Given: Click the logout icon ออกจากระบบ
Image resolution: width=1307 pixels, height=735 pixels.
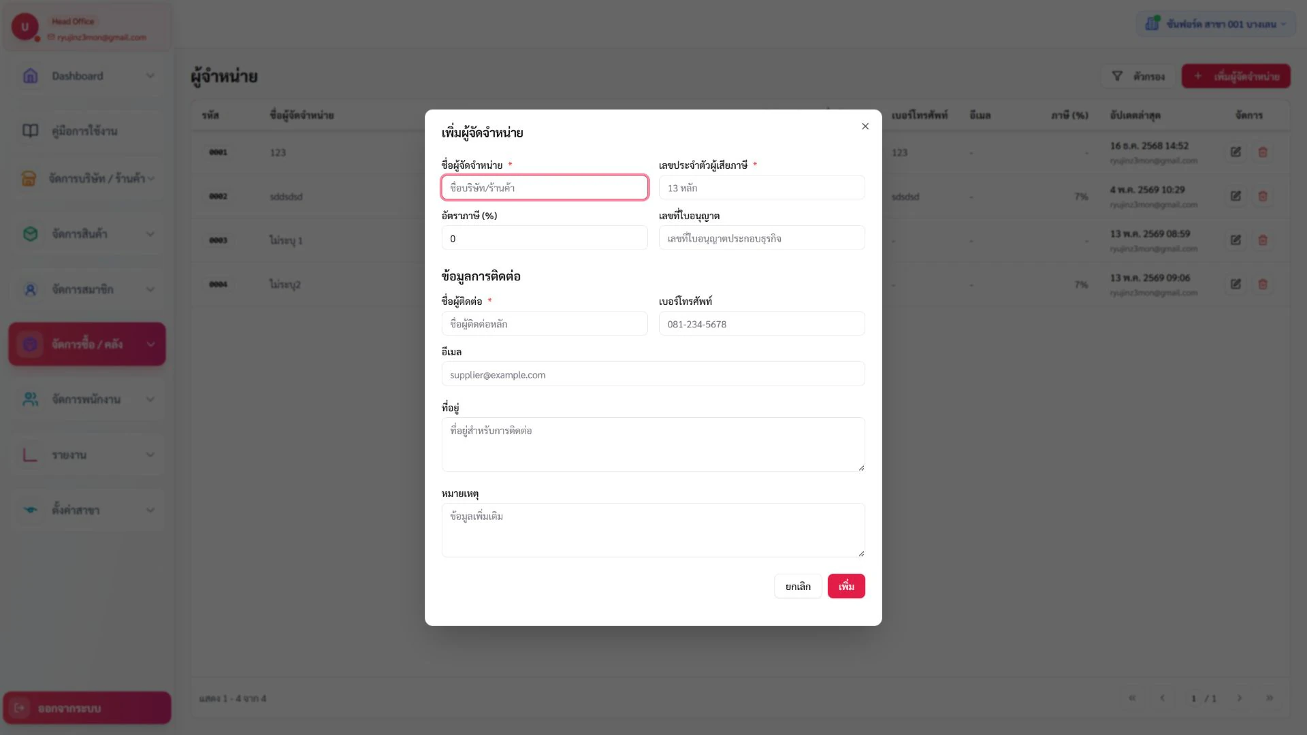Looking at the screenshot, I should point(20,708).
